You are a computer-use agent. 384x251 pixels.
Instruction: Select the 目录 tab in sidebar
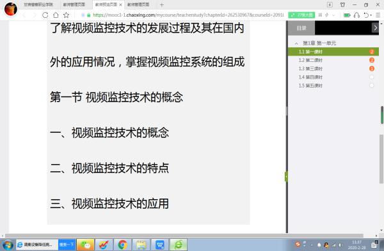click(x=301, y=28)
